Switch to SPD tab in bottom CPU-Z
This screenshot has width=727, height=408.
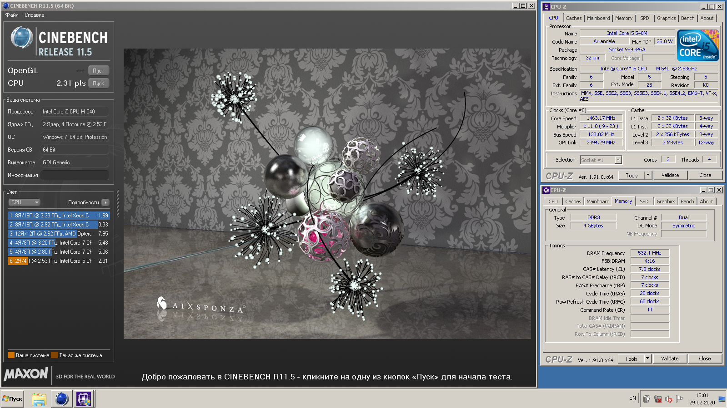click(644, 202)
